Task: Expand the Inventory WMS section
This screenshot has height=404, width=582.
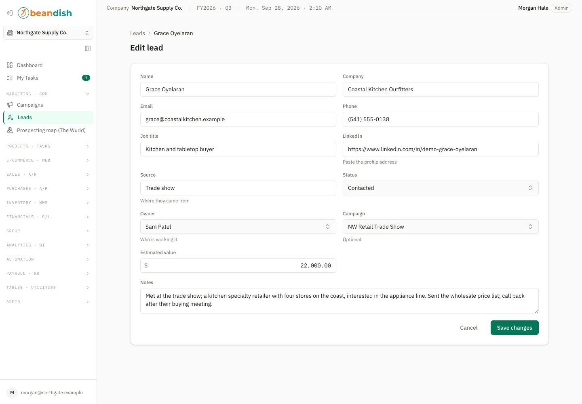Action: pos(48,203)
